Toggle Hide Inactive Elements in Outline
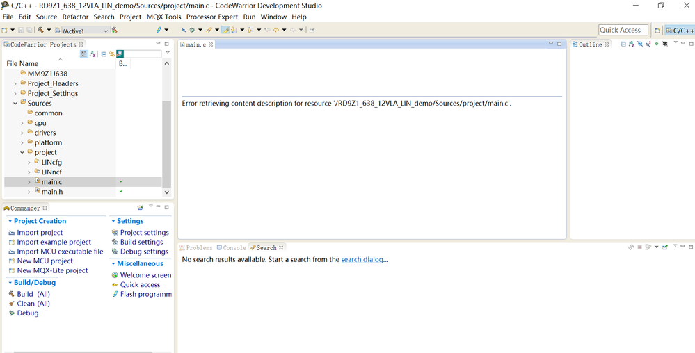The image size is (695, 353). click(x=665, y=44)
